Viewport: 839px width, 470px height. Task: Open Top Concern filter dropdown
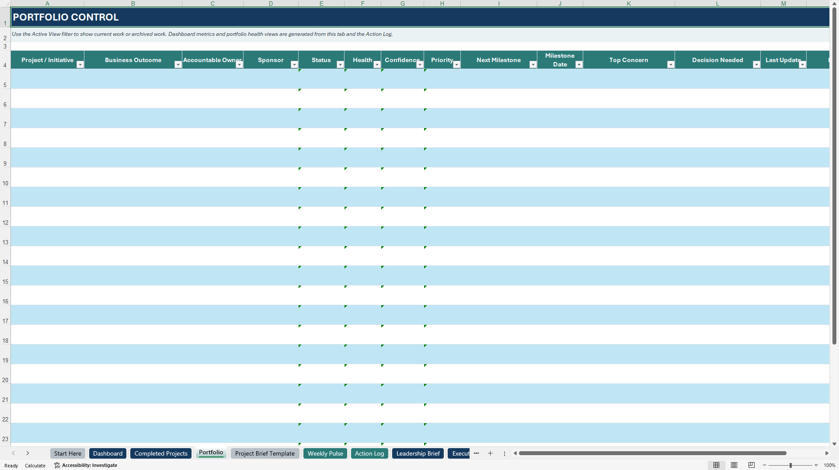(x=671, y=65)
